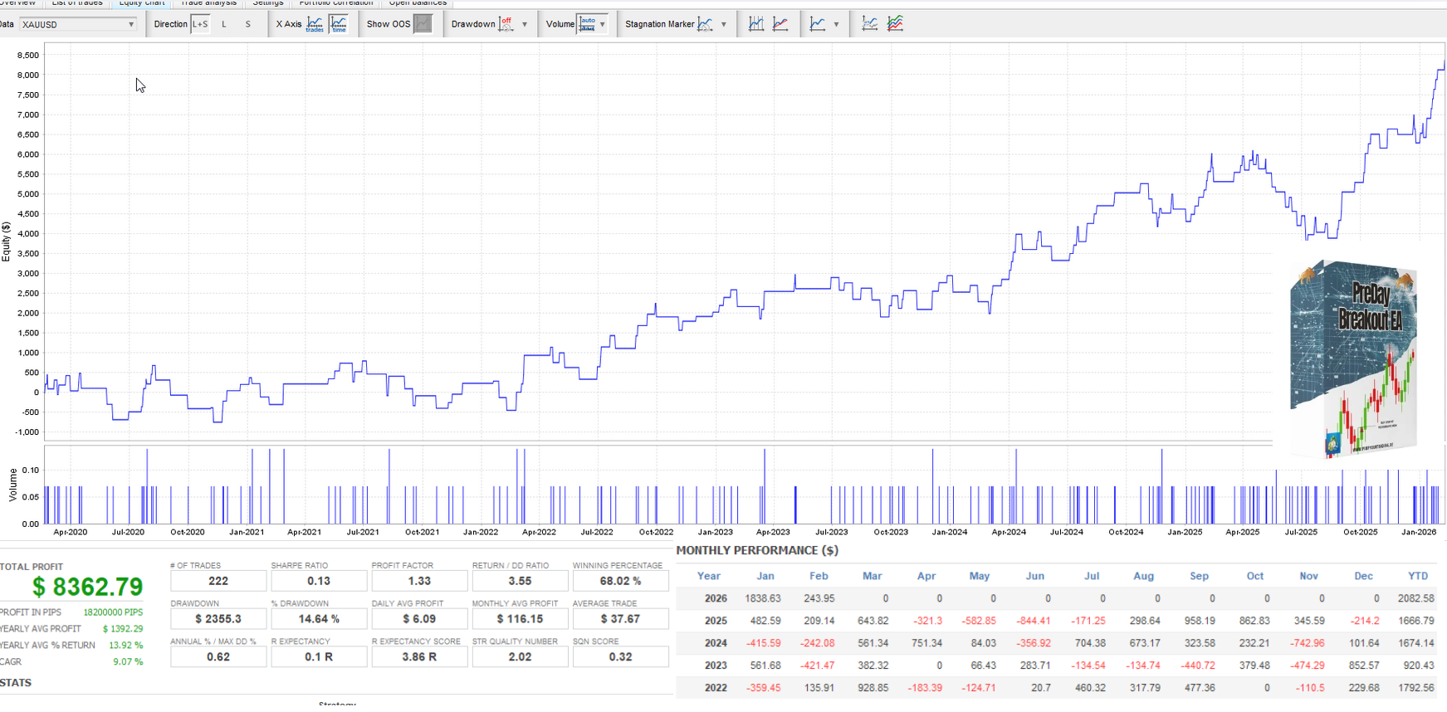The image size is (1447, 712).
Task: Expand the Drawdown dropdown arrow
Action: (525, 24)
